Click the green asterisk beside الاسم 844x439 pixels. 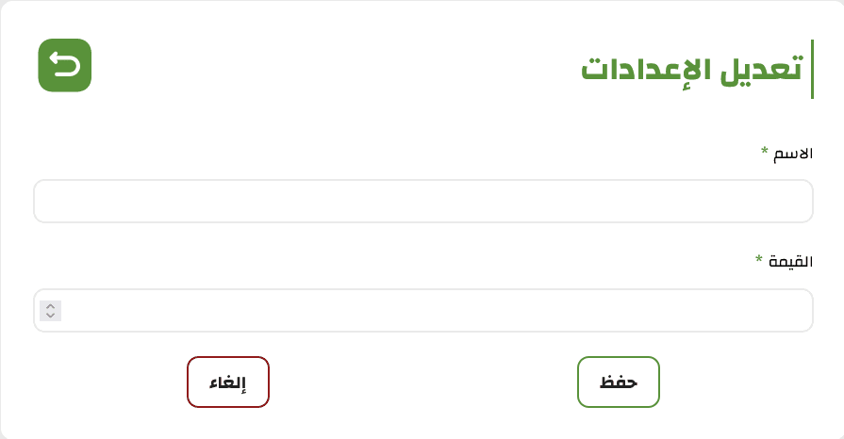click(x=765, y=151)
